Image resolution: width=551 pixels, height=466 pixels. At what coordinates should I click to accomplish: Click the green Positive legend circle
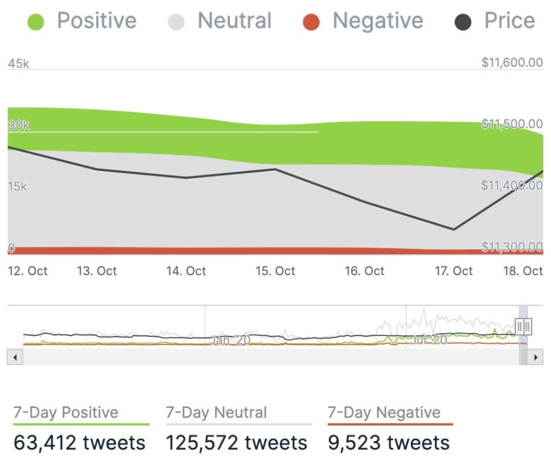36,23
